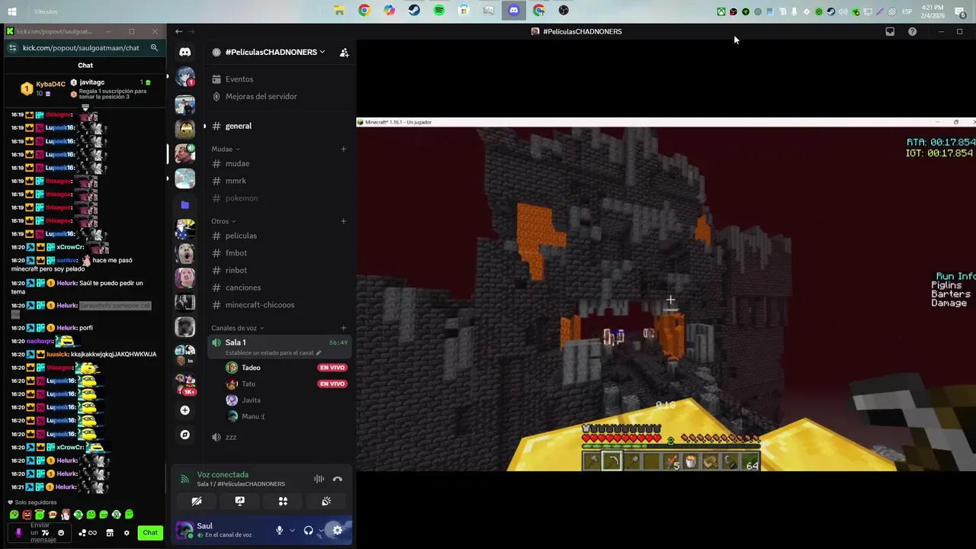Disconnect from the voice channel
Image resolution: width=976 pixels, height=549 pixels.
(337, 479)
